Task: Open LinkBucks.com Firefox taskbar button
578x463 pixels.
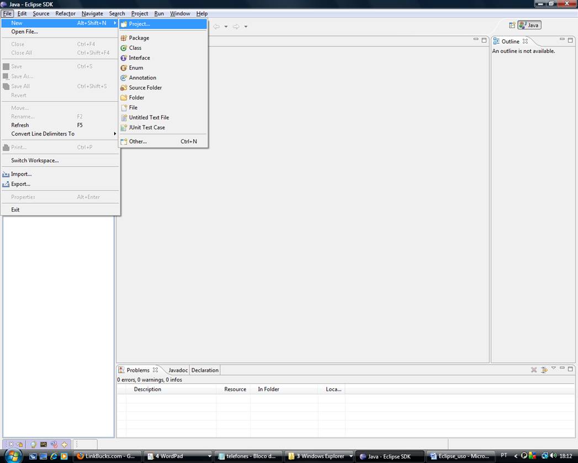Action: (x=107, y=456)
